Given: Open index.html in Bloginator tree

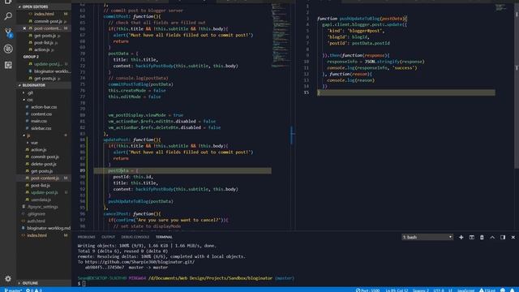Looking at the screenshot, I should (x=36, y=235).
